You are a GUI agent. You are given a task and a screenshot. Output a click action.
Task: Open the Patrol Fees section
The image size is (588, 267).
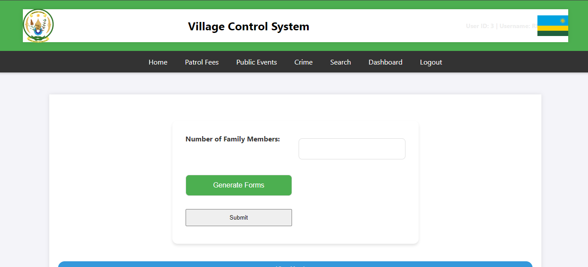tap(201, 62)
